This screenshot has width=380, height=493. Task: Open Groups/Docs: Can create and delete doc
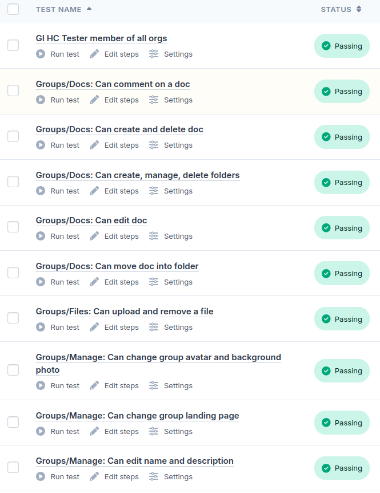[119, 129]
